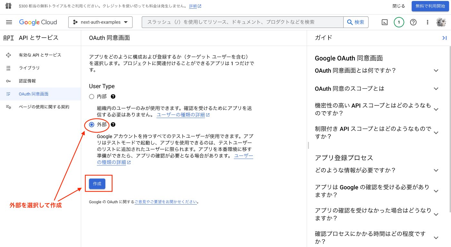The width and height of the screenshot is (451, 247).
Task: Click 閉じる to dismiss trial banner
Action: [x=398, y=6]
